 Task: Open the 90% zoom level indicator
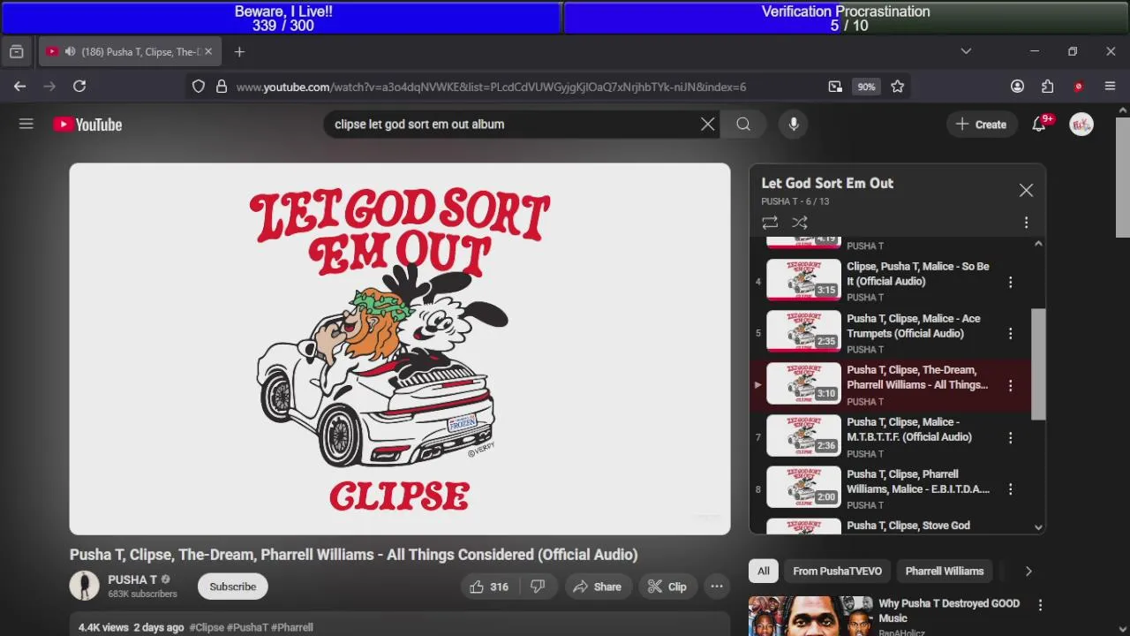[866, 87]
